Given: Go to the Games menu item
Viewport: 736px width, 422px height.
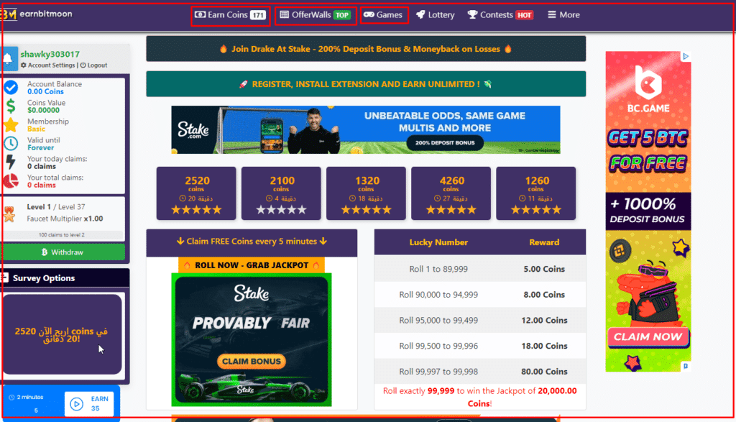Looking at the screenshot, I should click(384, 15).
